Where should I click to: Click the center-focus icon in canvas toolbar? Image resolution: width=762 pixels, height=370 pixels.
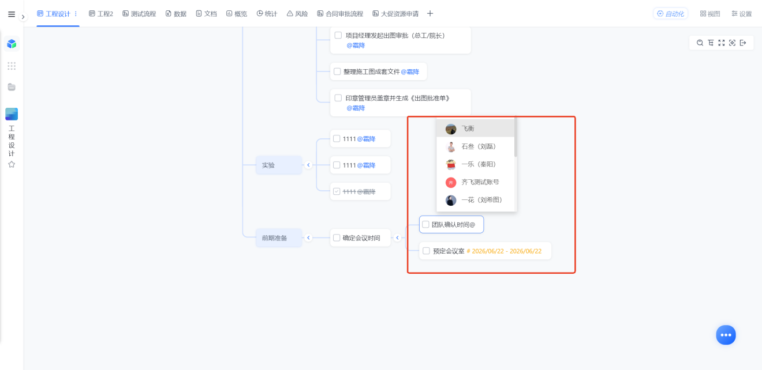732,43
